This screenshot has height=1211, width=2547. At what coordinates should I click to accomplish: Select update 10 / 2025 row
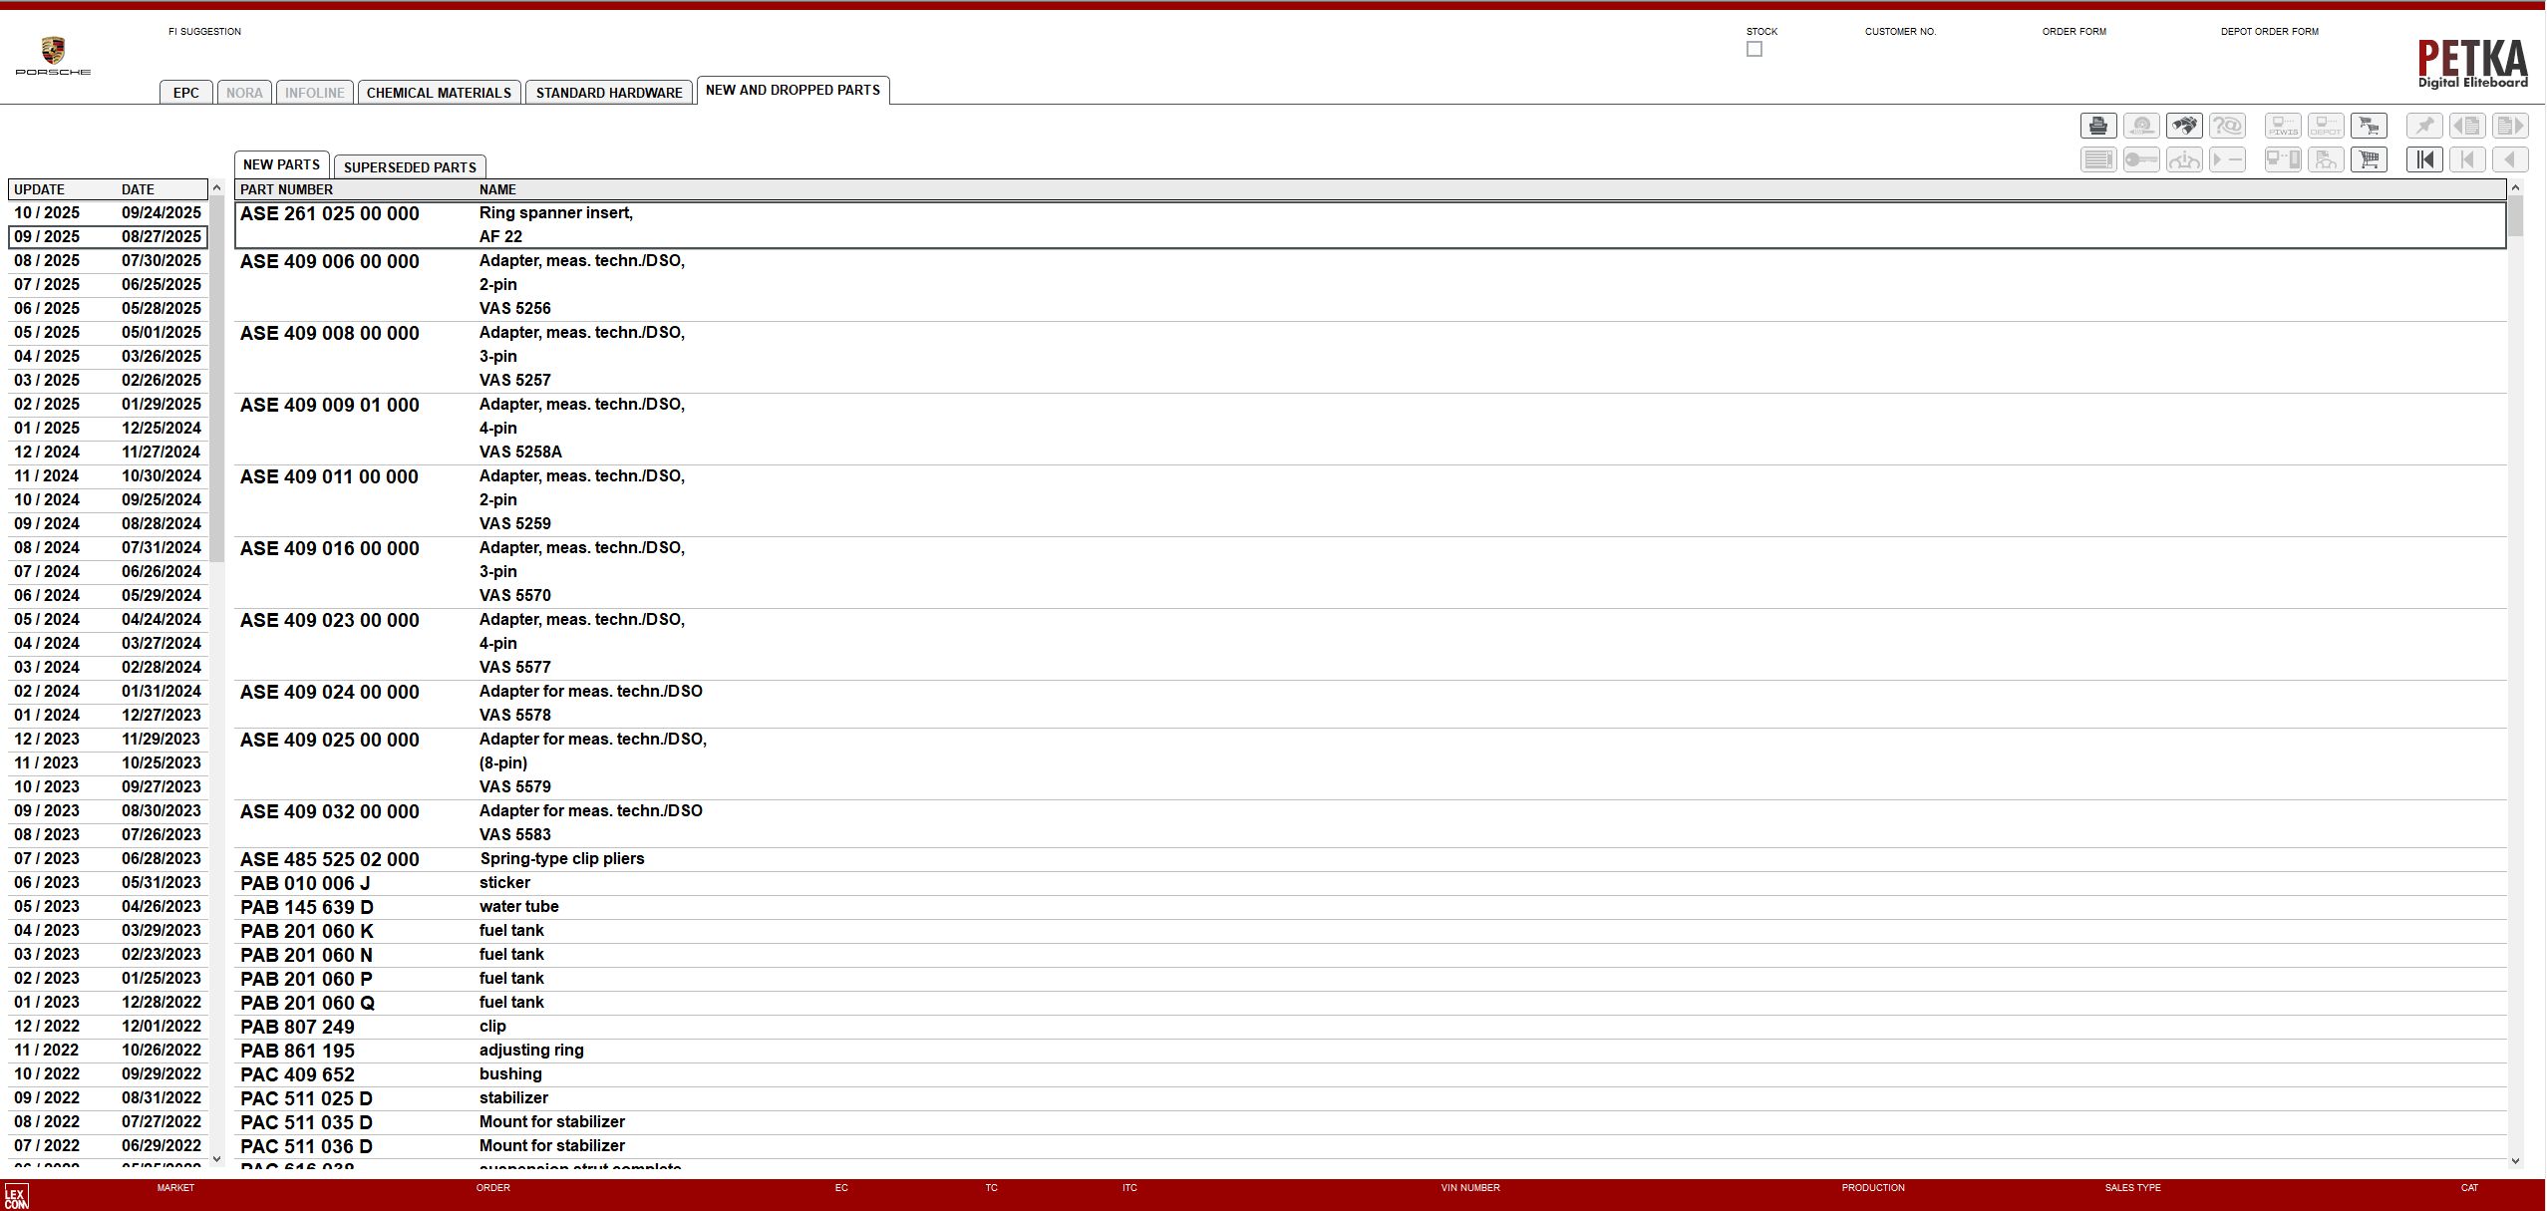click(x=108, y=212)
